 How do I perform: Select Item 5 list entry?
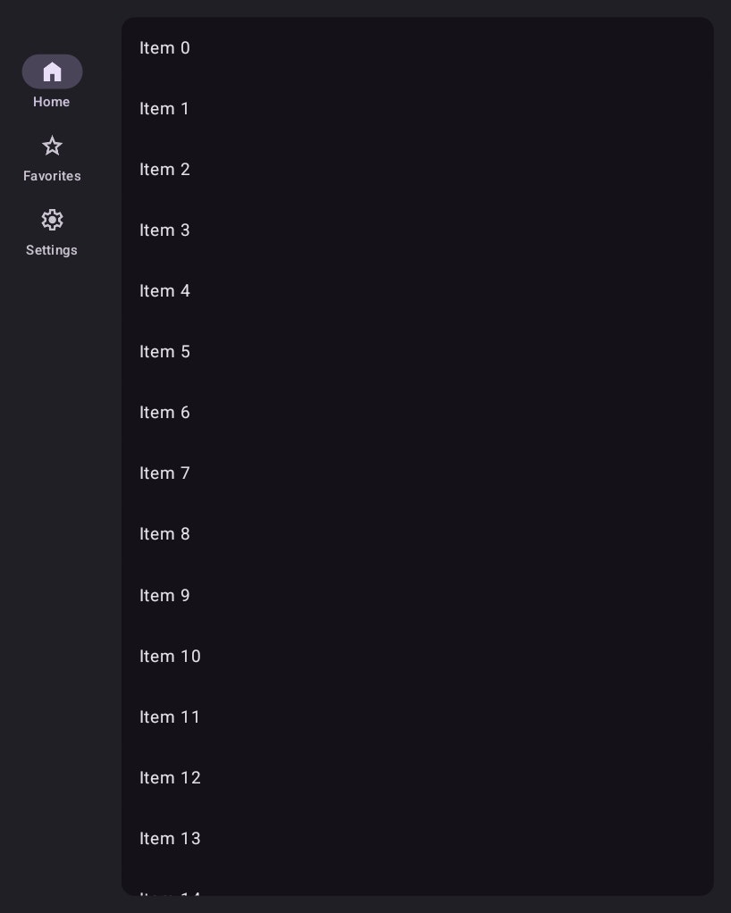(164, 352)
